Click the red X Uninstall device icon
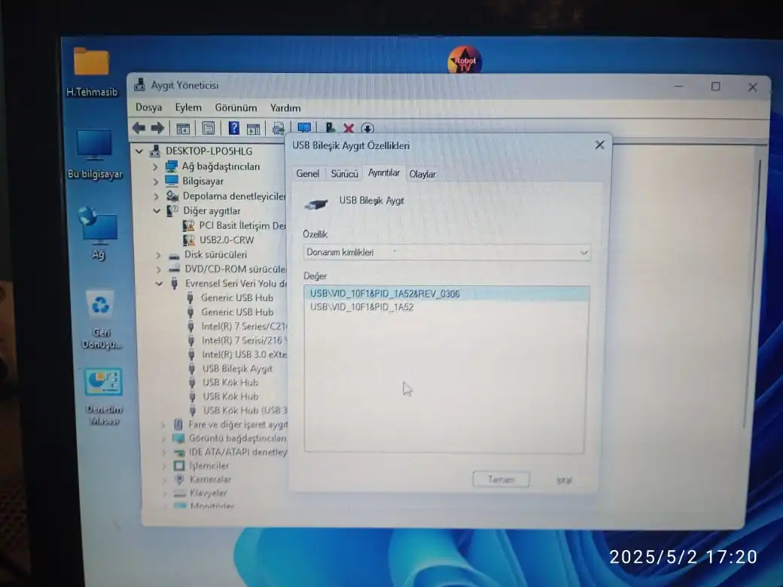 pyautogui.click(x=349, y=128)
